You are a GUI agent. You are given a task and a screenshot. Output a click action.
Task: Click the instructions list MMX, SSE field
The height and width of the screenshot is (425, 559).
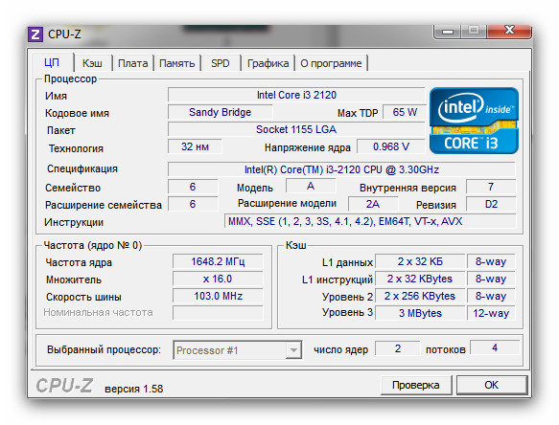click(x=370, y=221)
